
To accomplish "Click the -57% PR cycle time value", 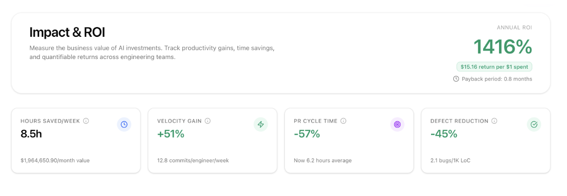I will click(307, 134).
